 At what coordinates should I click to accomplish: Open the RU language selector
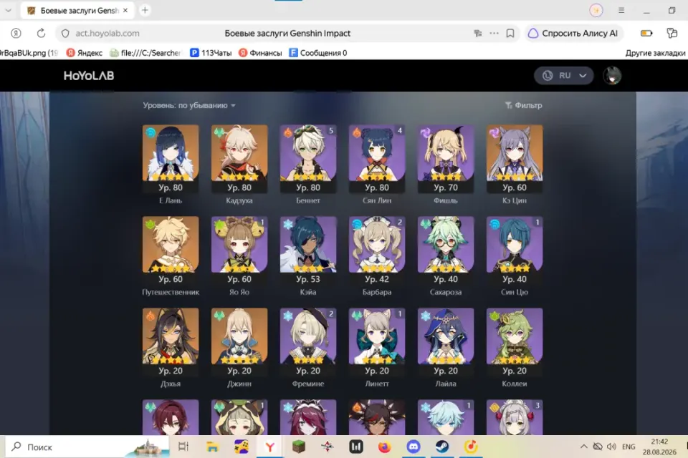[x=564, y=76]
